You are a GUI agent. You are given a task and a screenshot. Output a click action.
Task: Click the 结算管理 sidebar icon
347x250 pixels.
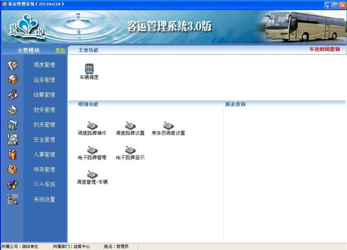point(13,94)
